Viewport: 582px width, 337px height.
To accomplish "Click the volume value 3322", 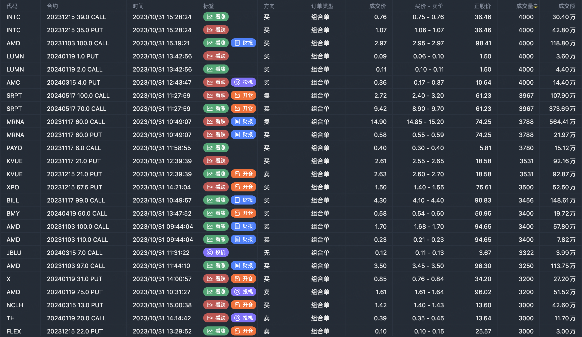I will coord(526,253).
